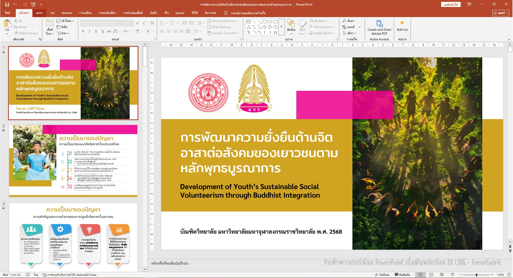The image size is (513, 278).
Task: Switch to Reading view icon in status bar
Action: [442, 275]
